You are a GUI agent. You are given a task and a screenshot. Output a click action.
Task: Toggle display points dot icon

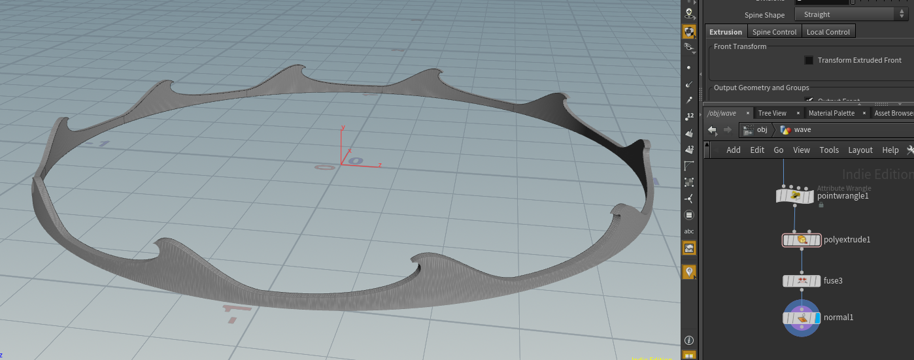tap(689, 67)
